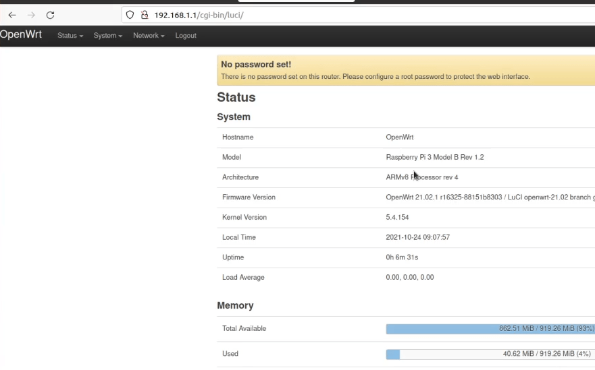
Task: Click the Local Time label
Action: click(238, 237)
